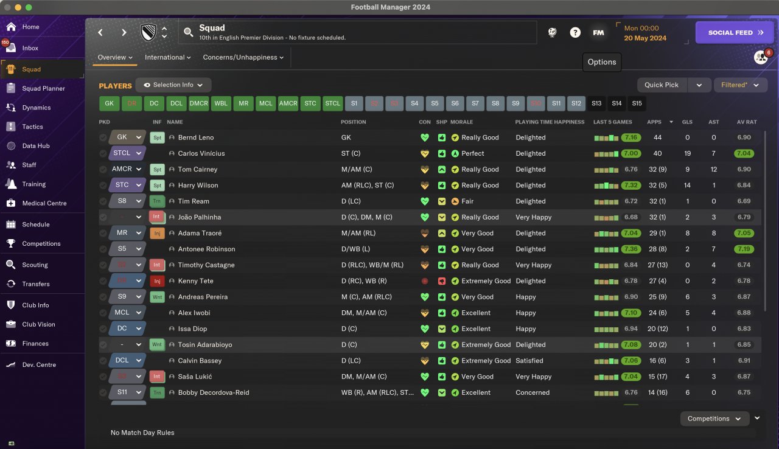Open the help question mark icon
Viewport: 779px width, 449px height.
pyautogui.click(x=575, y=32)
